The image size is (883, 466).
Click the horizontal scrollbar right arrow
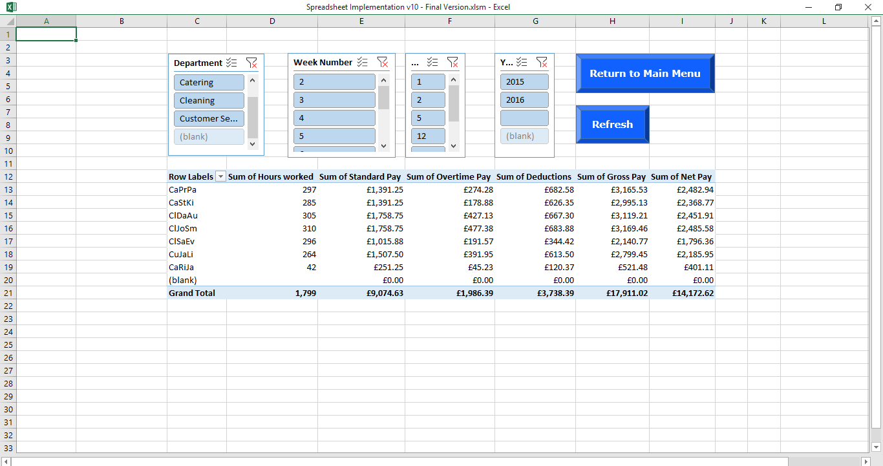pos(866,461)
